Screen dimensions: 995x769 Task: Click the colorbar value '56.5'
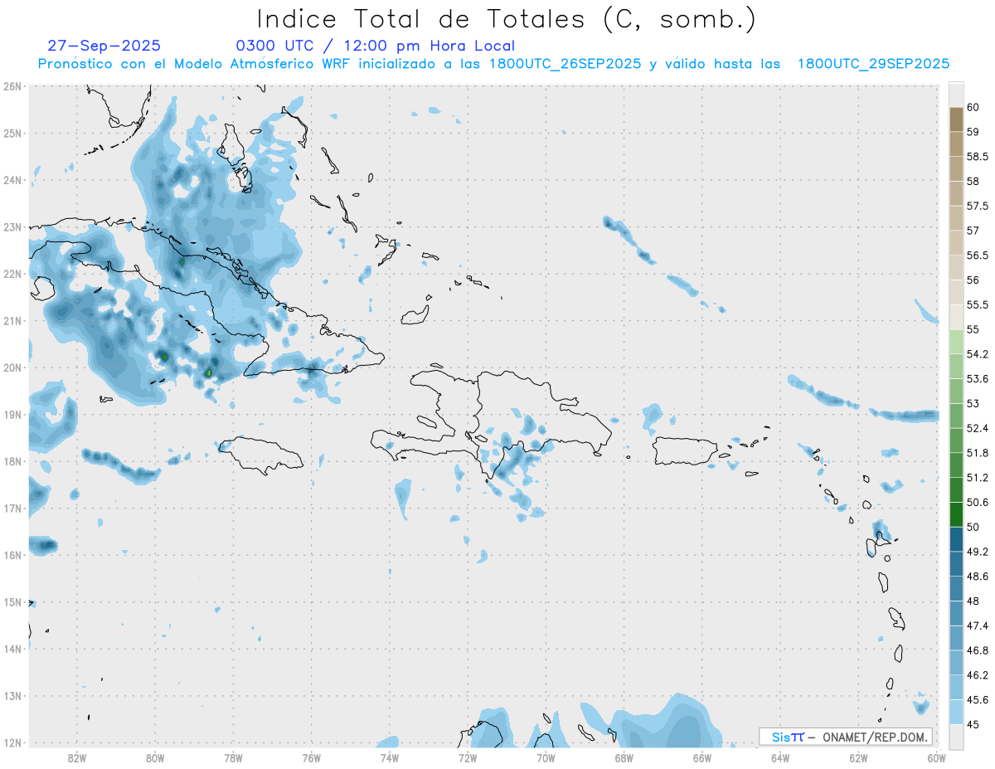pyautogui.click(x=977, y=255)
